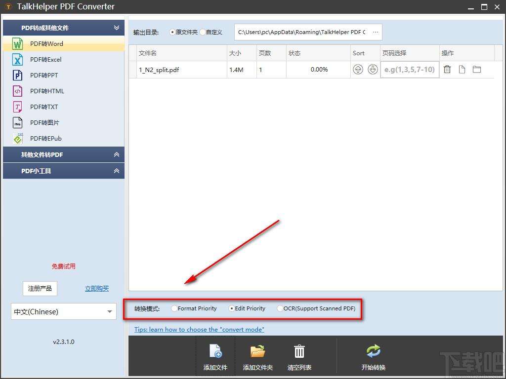Choose Edit Priority convert mode

coord(247,308)
